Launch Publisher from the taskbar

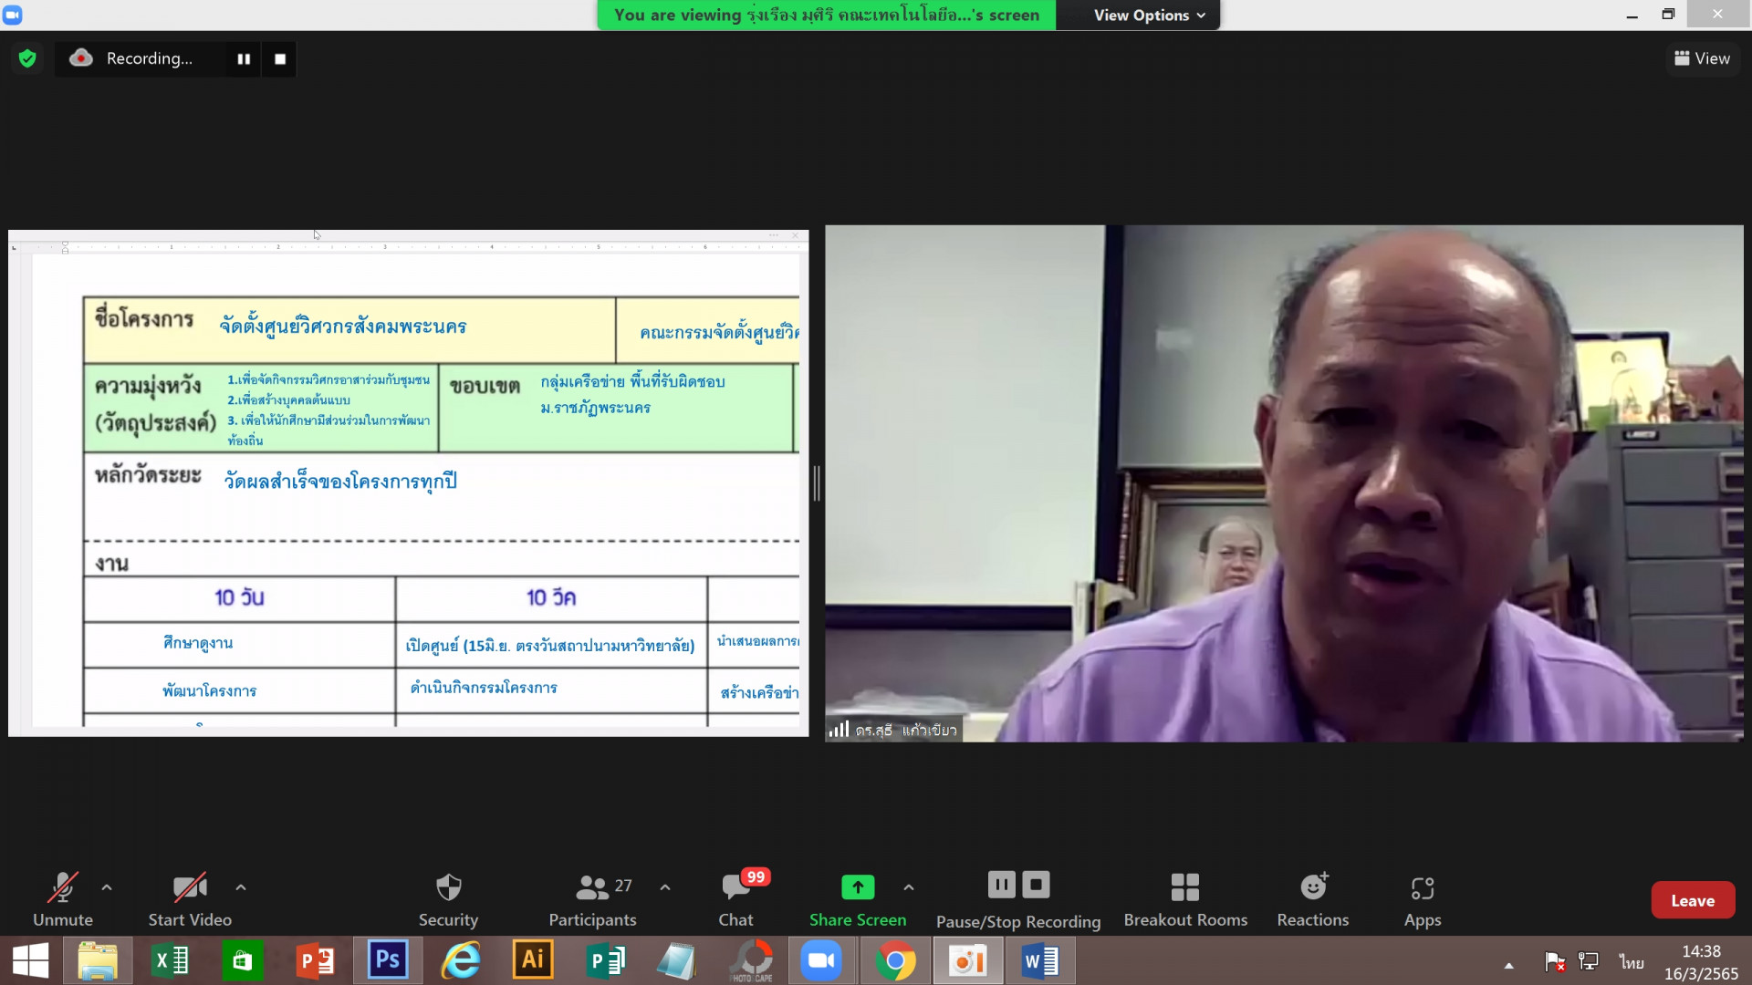605,960
